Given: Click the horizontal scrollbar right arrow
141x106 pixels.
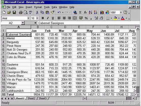Looking at the screenshot, I should pyautogui.click(x=133, y=98).
